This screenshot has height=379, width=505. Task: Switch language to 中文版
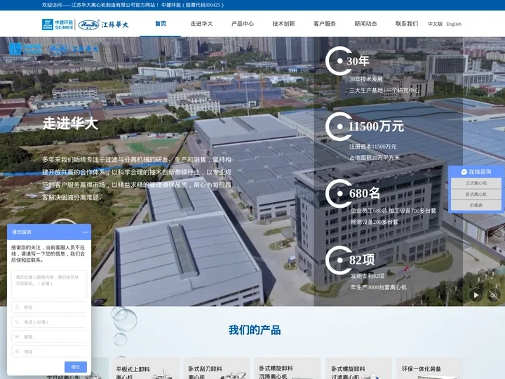point(435,24)
